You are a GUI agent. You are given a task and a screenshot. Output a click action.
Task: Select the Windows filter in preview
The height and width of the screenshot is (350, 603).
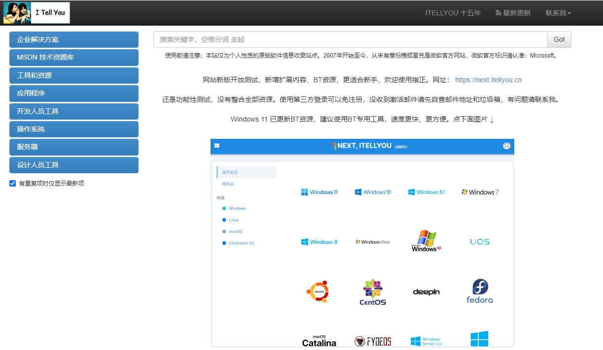click(234, 208)
